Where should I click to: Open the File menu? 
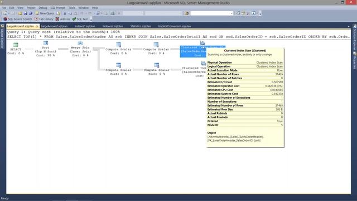[4, 8]
